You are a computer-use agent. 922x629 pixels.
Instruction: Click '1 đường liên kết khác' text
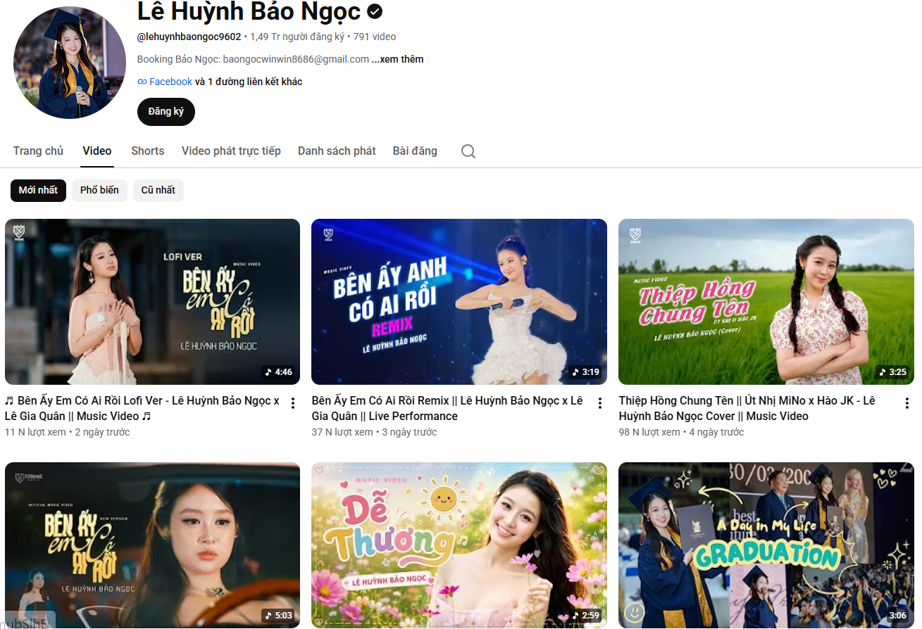[x=255, y=82]
